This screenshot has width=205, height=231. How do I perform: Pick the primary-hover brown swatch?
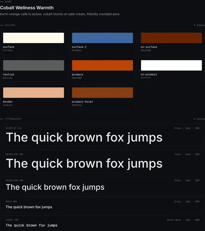click(x=102, y=93)
